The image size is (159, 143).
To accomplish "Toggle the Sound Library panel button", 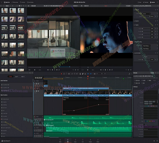I will pos(30,2).
